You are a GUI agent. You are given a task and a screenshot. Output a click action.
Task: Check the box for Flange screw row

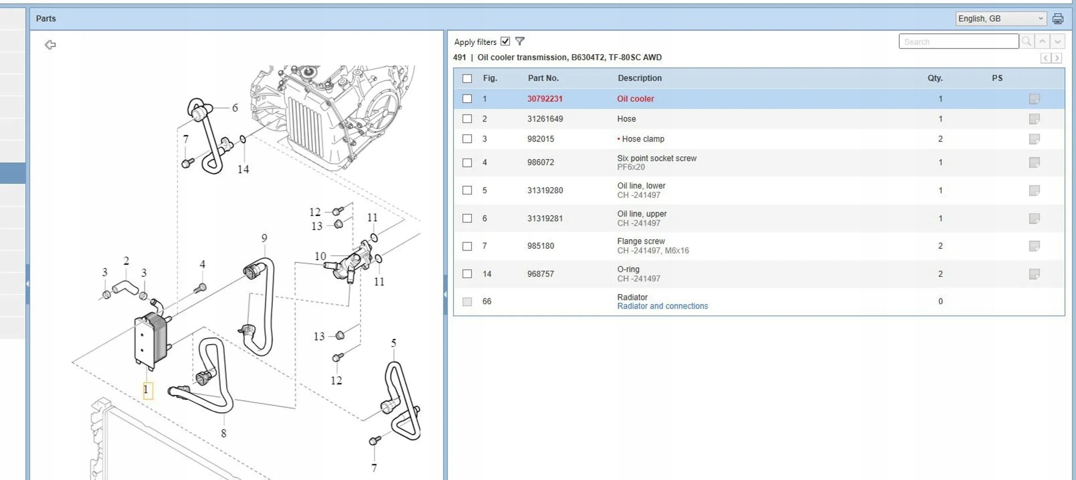pyautogui.click(x=467, y=246)
